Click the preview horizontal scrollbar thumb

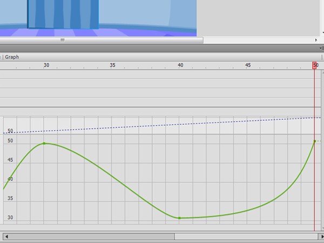(62, 40)
